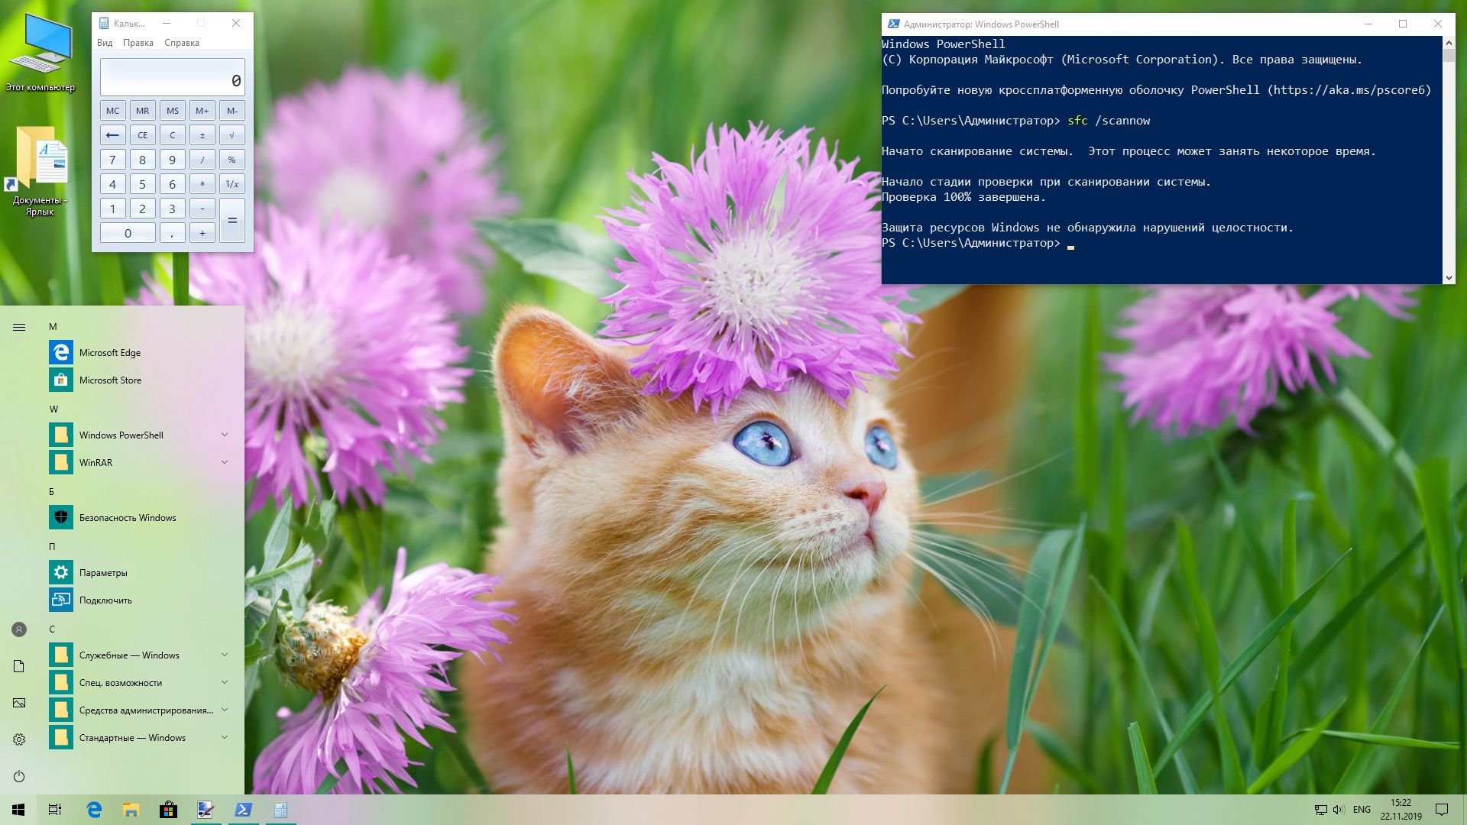This screenshot has height=825, width=1467.
Task: Expand the Windows PowerShell folder
Action: [225, 435]
